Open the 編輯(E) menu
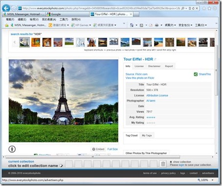 pyautogui.click(x=22, y=20)
